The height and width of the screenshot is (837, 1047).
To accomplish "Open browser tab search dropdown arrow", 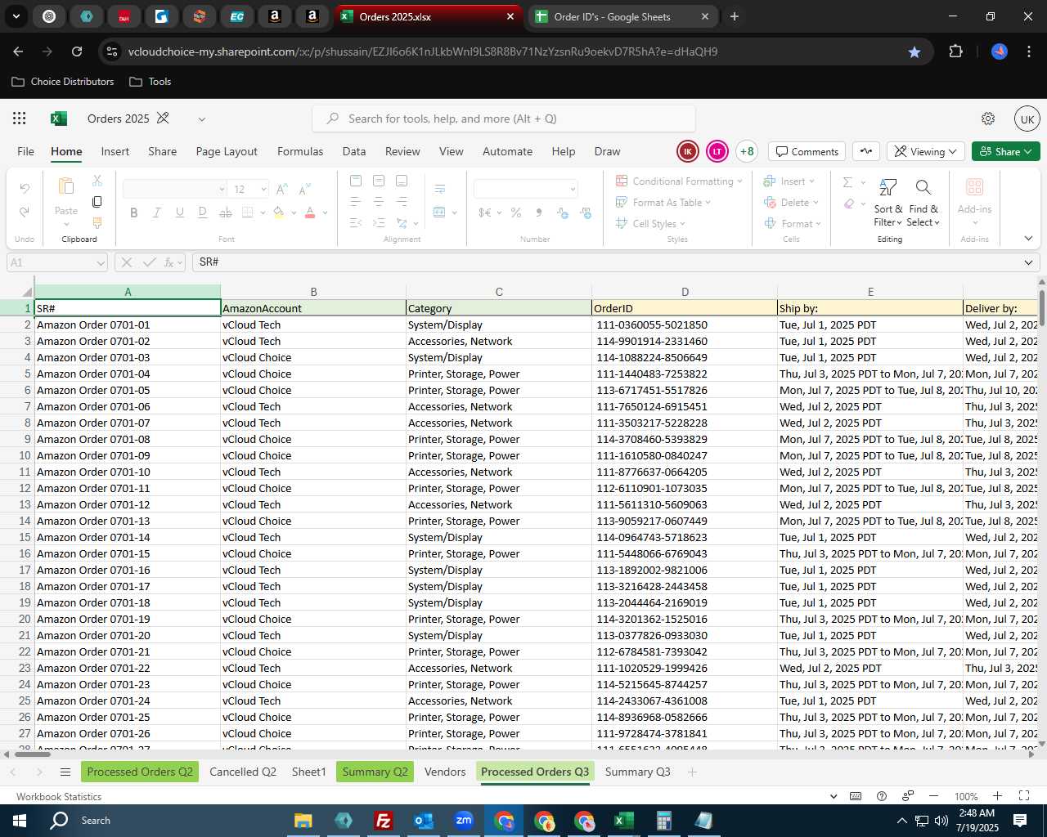I will tap(16, 16).
